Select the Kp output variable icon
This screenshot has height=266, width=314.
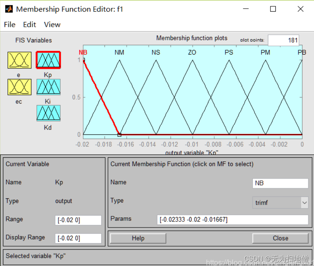48,60
